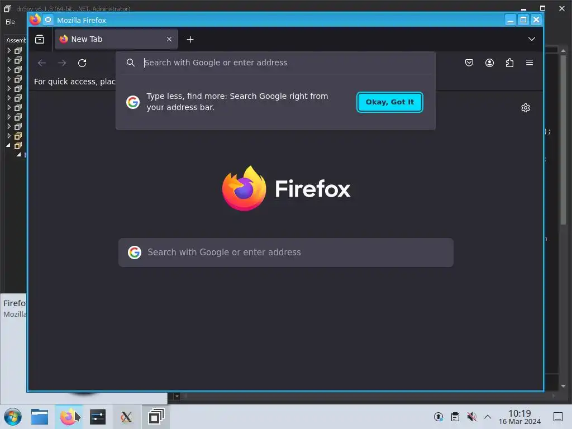Click the magnifier icon in the address bar
This screenshot has height=429, width=572.
tap(131, 63)
